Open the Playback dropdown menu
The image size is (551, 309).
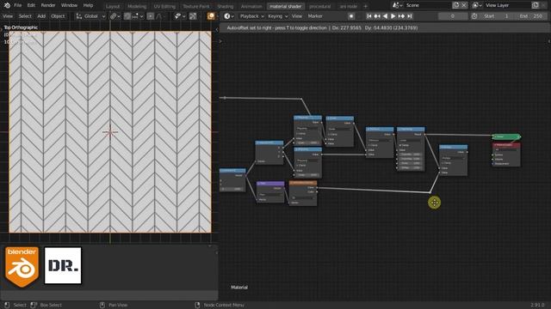(x=251, y=16)
